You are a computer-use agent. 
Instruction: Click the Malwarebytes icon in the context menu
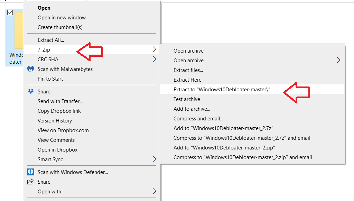30,68
